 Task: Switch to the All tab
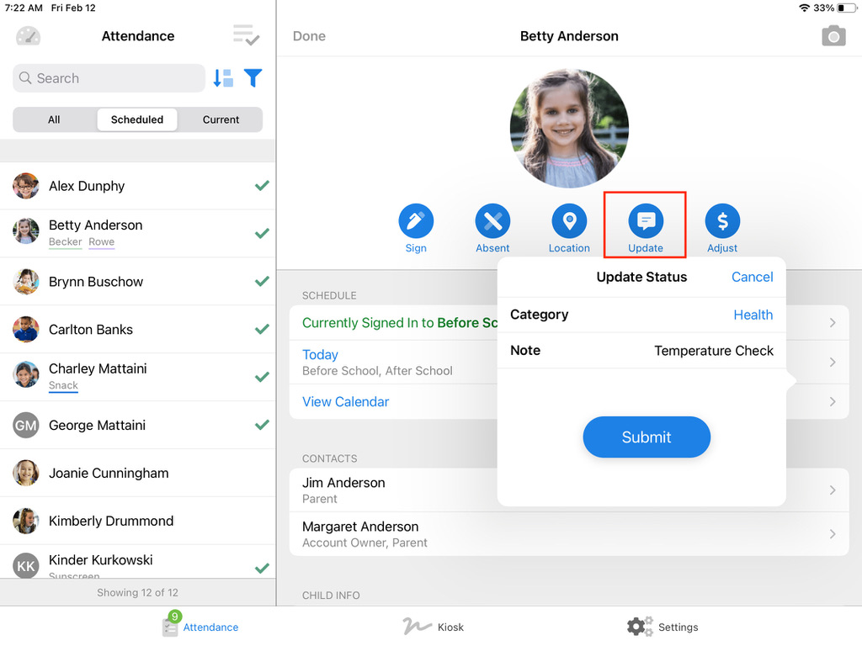pyautogui.click(x=54, y=119)
